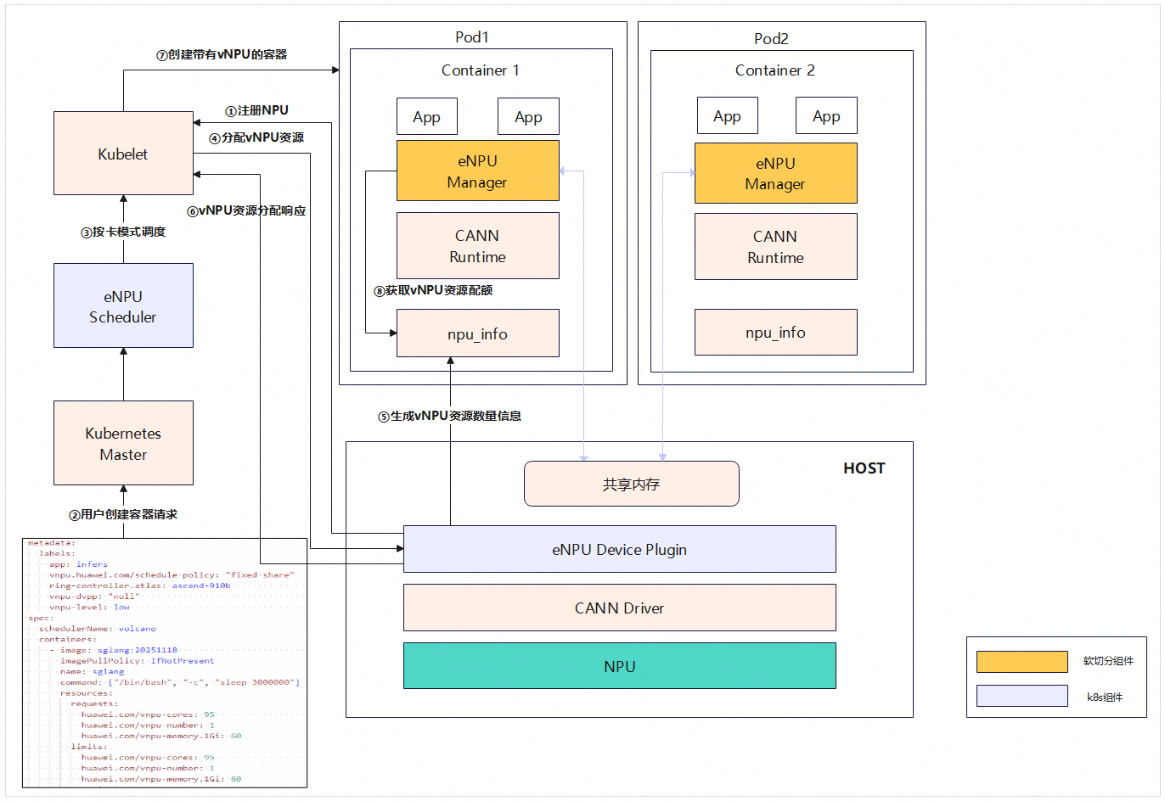Click the Pod2 title label
Image resolution: width=1165 pixels, height=801 pixels.
(x=771, y=38)
